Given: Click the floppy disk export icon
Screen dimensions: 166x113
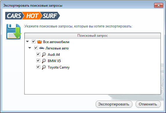Looking at the screenshot, I should [x=13, y=32].
